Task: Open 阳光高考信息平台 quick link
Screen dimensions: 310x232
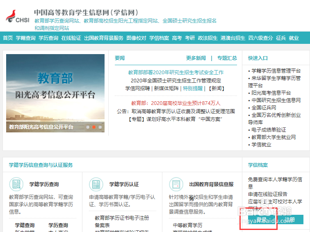Action: tap(271, 93)
